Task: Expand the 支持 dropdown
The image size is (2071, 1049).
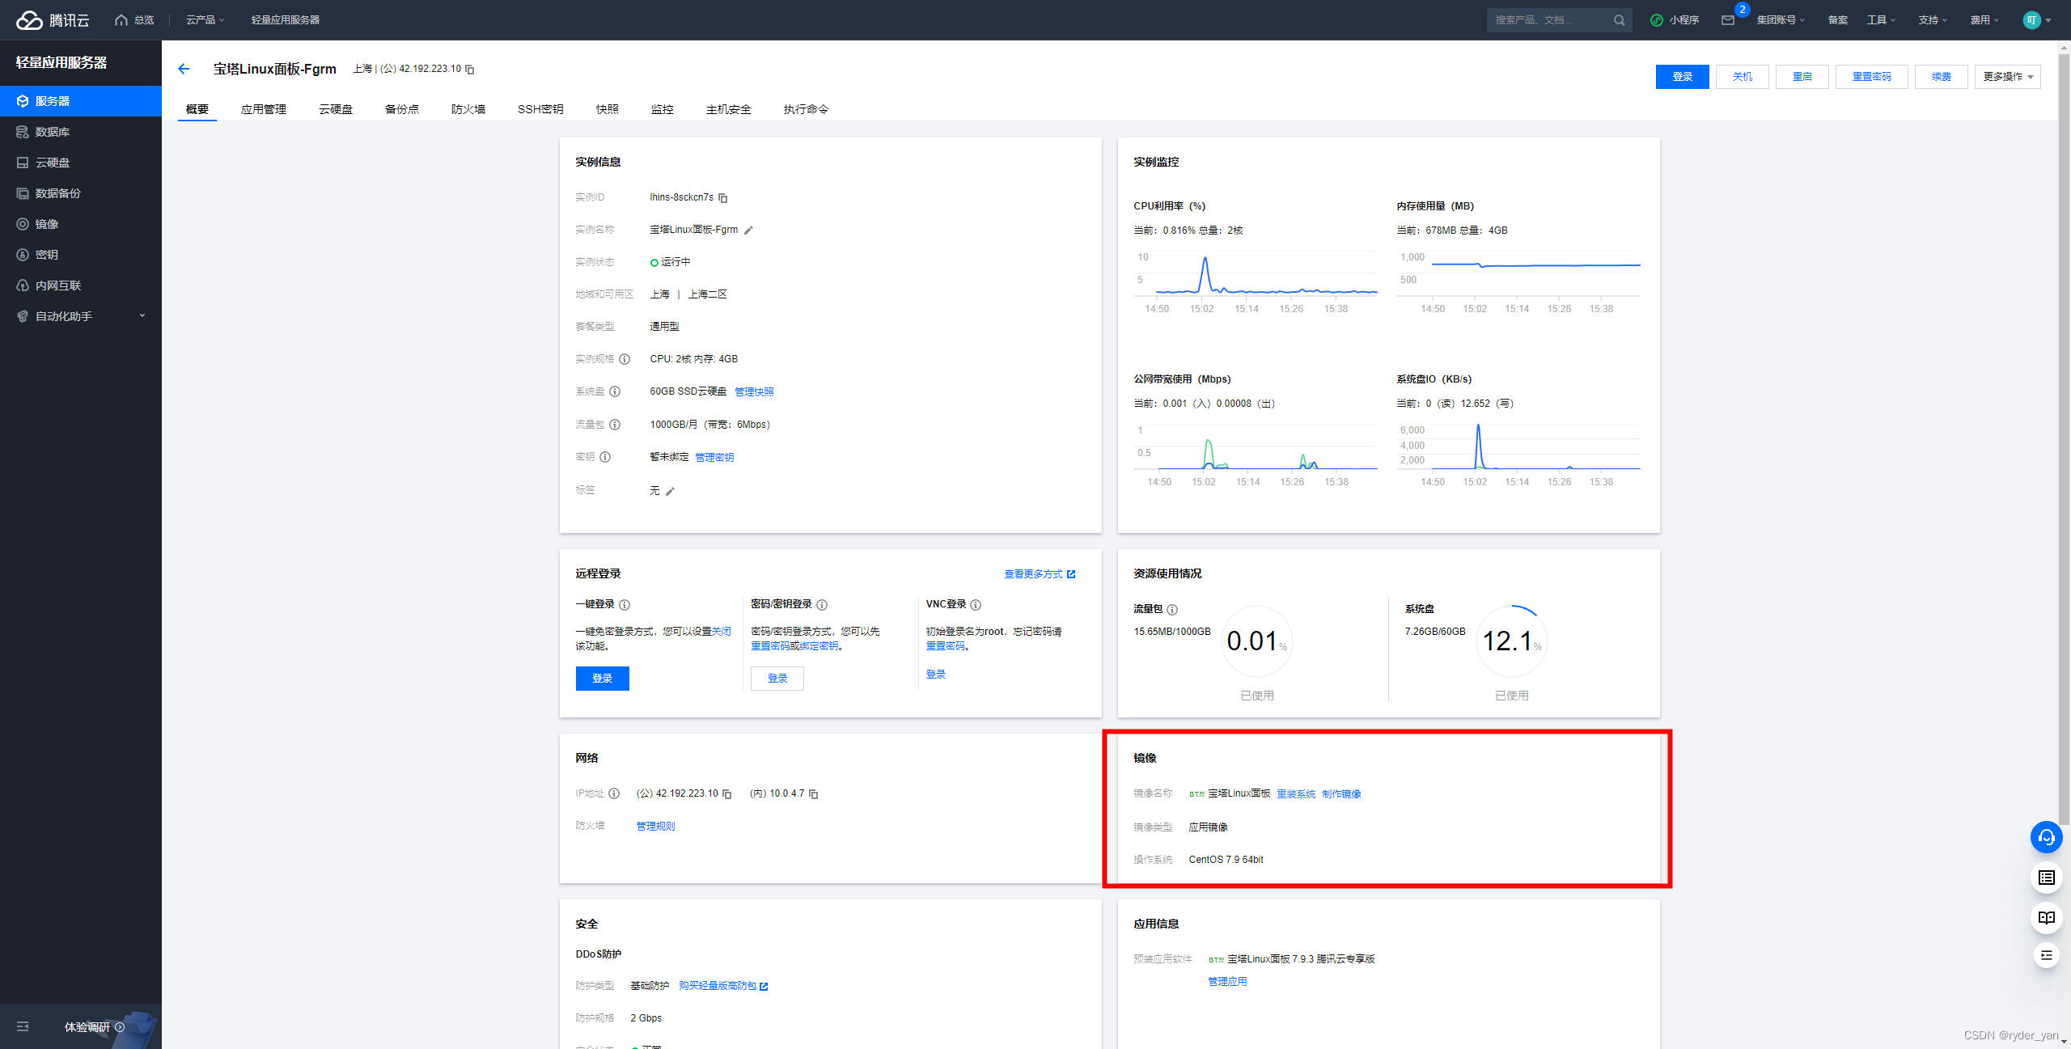Action: tap(1933, 20)
